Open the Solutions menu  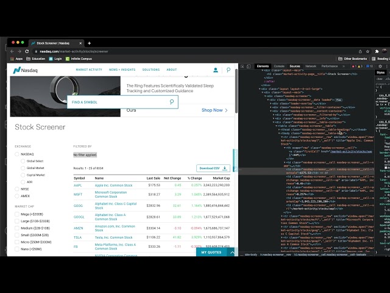point(151,70)
